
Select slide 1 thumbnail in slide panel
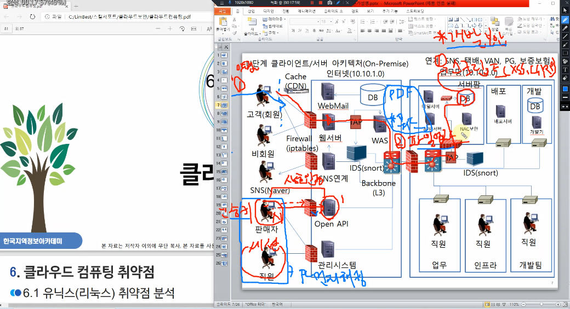(x=224, y=55)
